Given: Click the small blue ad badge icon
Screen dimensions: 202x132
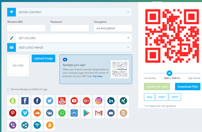Looking at the screenshot, I should coord(65,59).
